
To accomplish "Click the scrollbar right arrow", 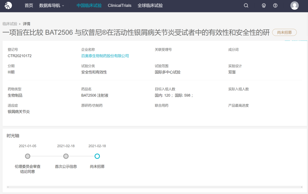I will pos(302,187).
